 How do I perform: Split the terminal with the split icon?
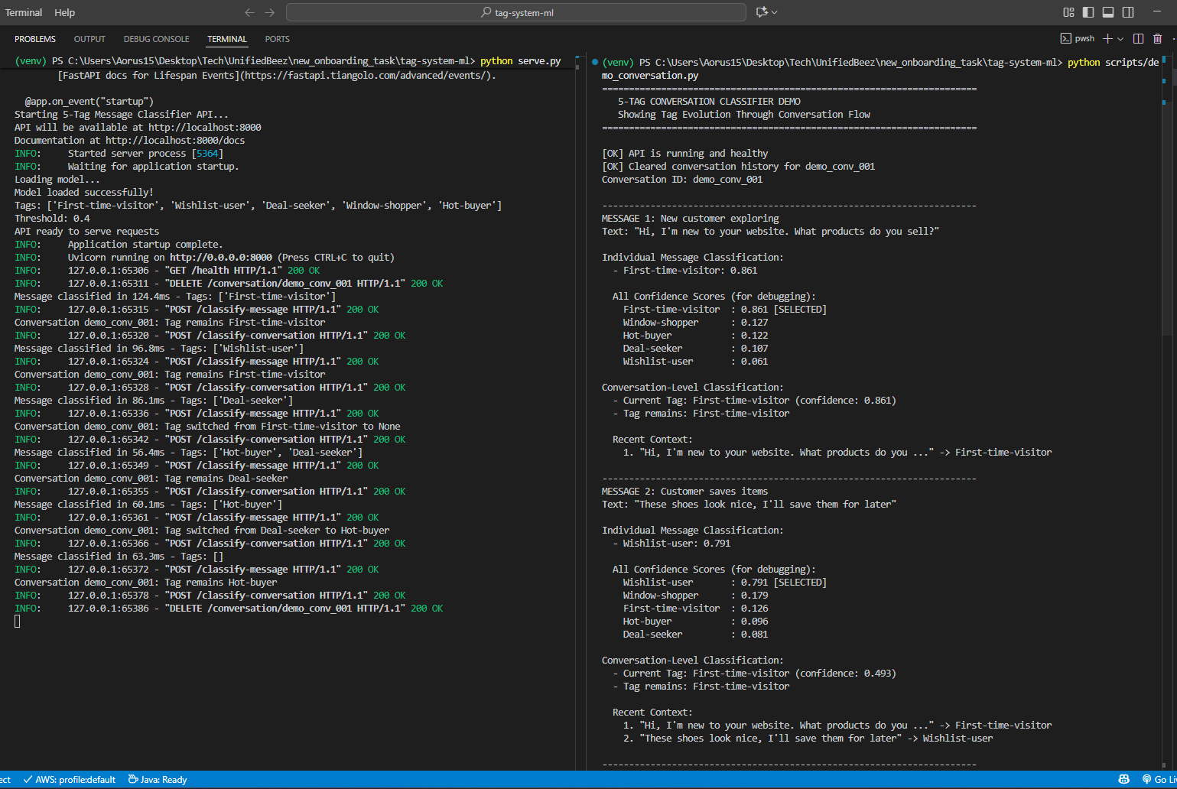(x=1139, y=37)
